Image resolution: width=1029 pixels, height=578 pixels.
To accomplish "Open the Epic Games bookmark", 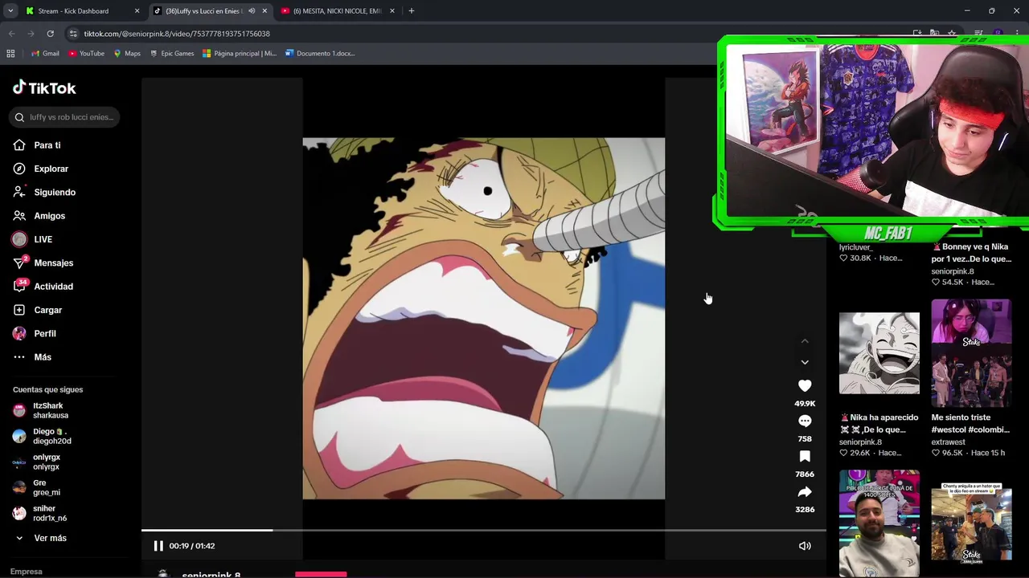I will (171, 53).
